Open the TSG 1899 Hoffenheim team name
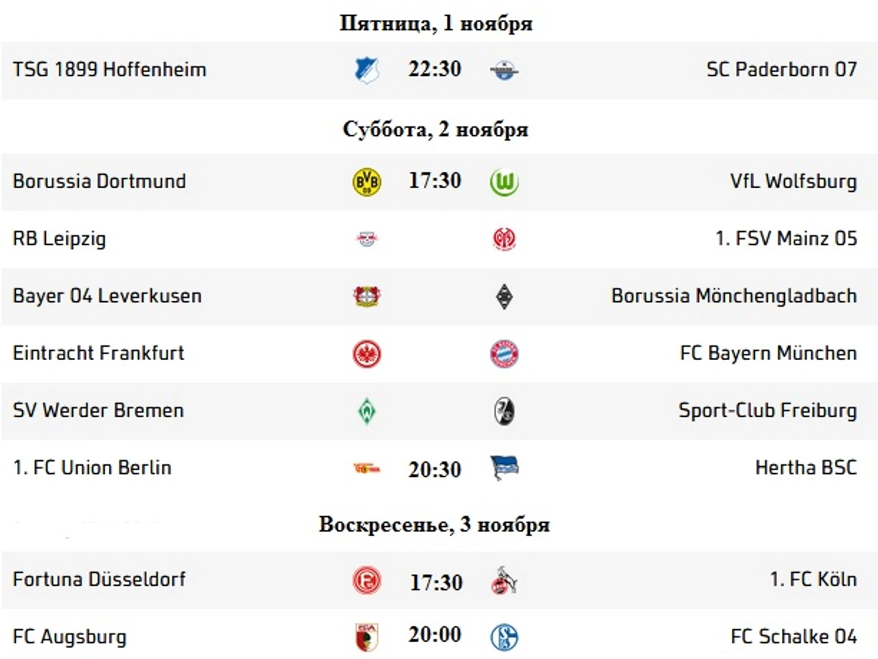The height and width of the screenshot is (659, 878). [x=109, y=70]
